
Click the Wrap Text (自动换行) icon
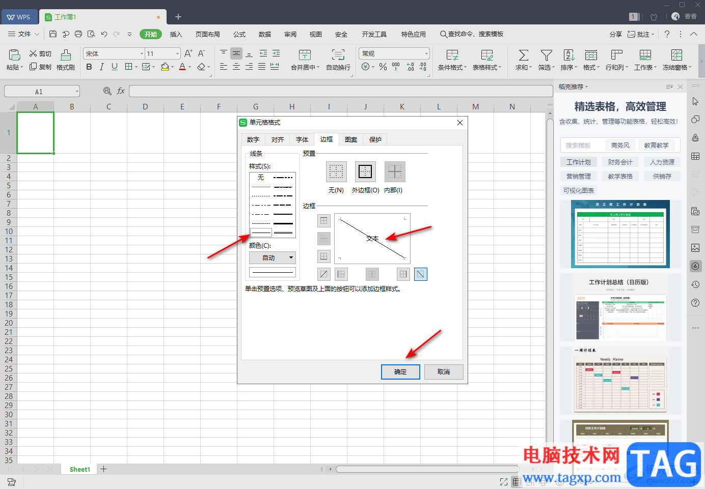point(338,55)
